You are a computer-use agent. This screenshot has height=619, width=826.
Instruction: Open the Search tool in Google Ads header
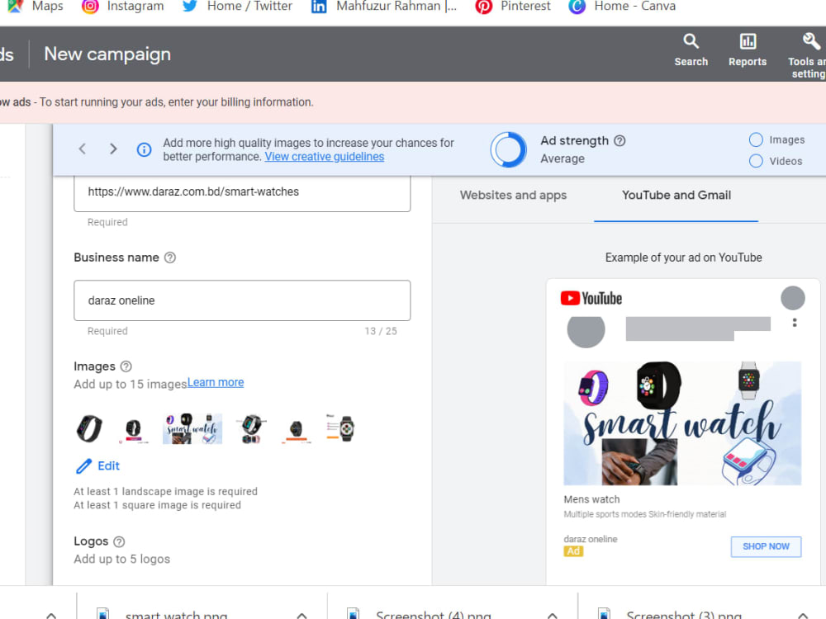pos(691,50)
